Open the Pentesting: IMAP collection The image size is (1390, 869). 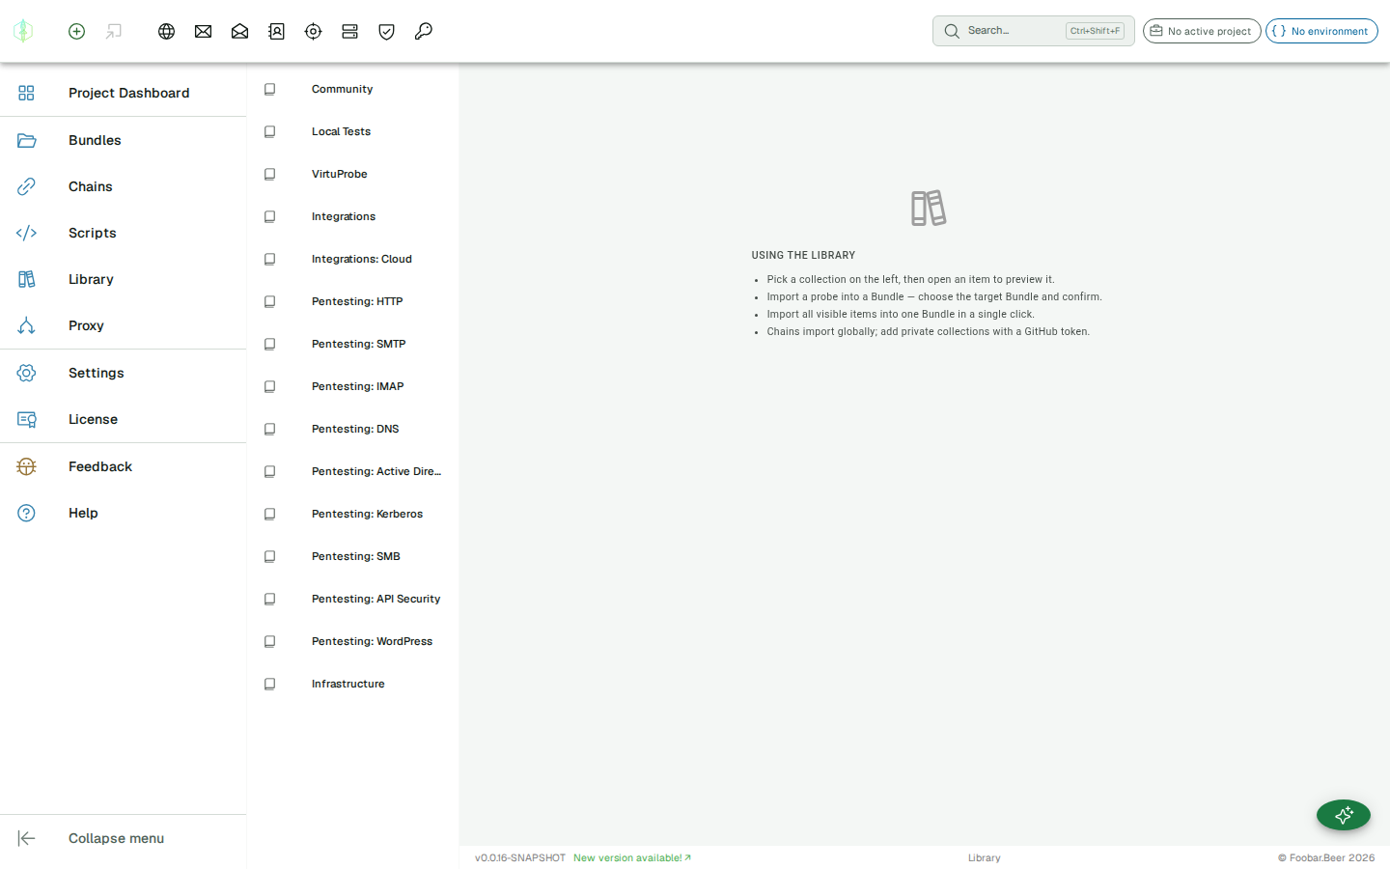[352, 386]
